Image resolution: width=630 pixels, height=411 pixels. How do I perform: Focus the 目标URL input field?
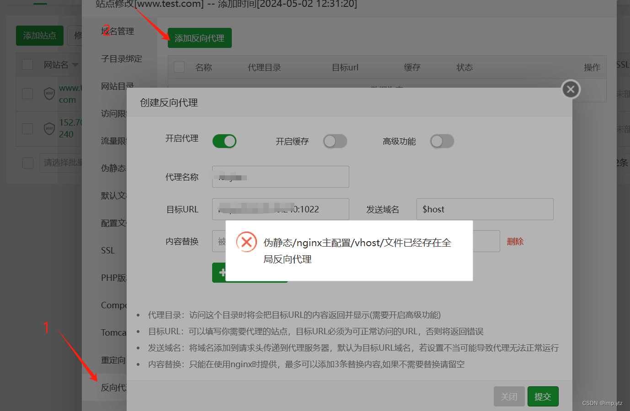281,209
